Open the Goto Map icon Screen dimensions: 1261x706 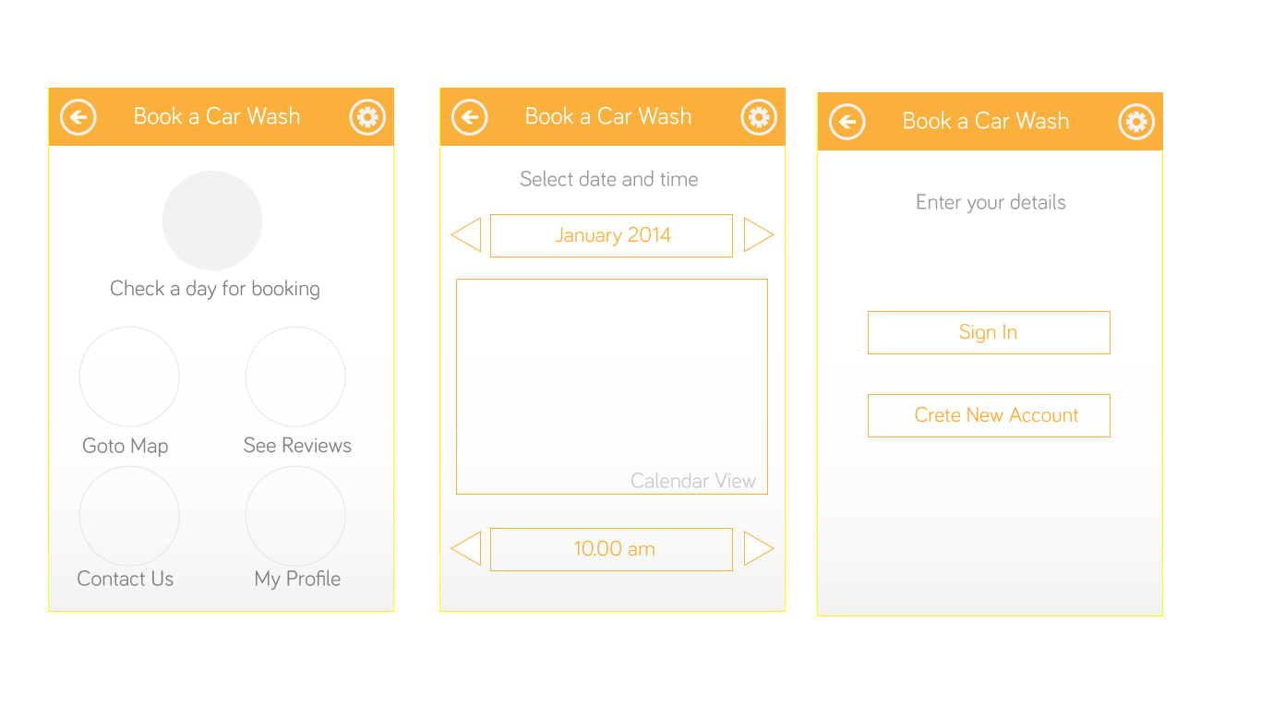129,376
